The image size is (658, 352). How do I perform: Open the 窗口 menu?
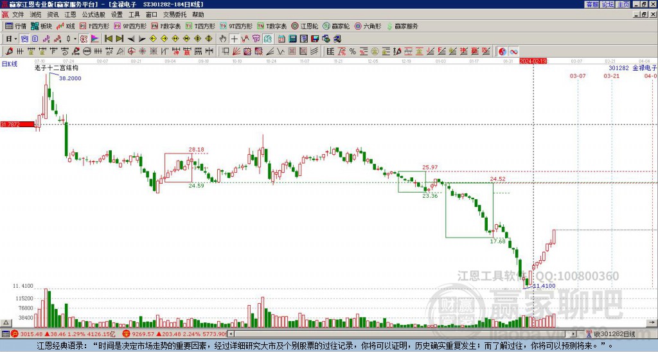click(x=152, y=15)
